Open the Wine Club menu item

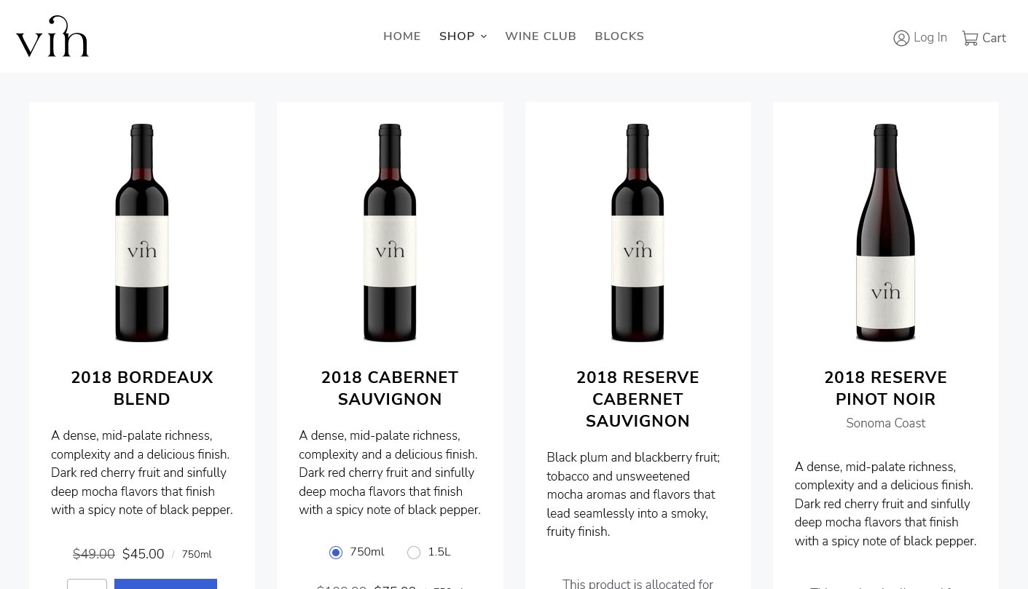[541, 36]
